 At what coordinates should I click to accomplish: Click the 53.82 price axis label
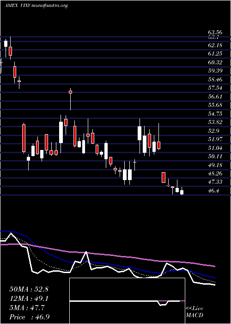(215, 122)
